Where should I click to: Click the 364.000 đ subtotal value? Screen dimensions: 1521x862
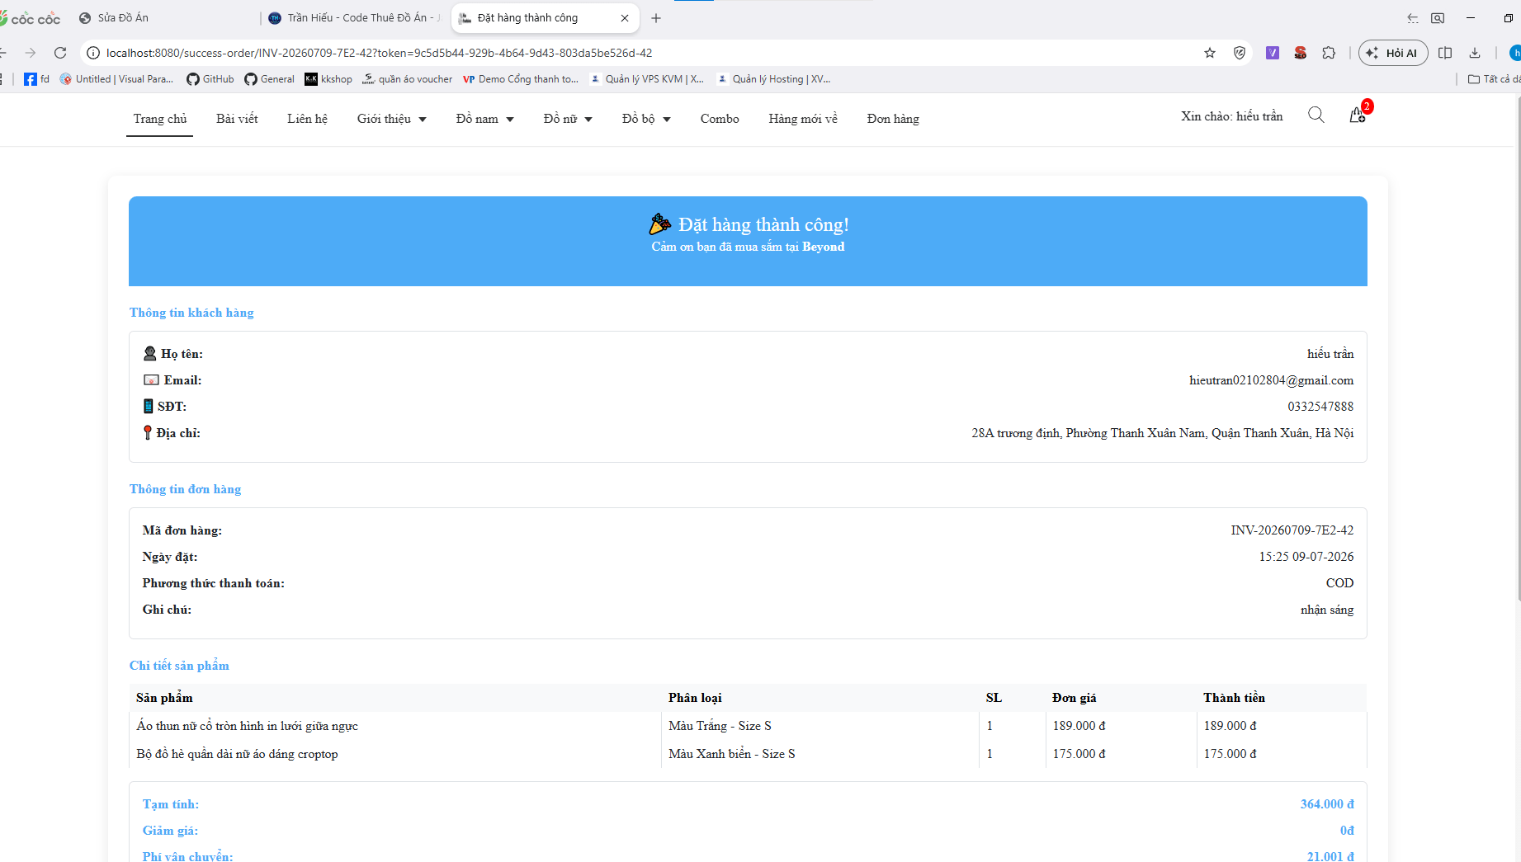coord(1326,804)
